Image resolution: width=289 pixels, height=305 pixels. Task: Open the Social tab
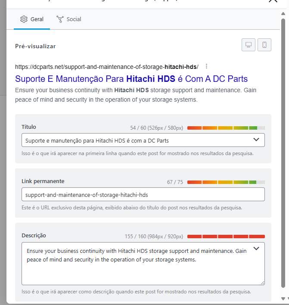[x=69, y=19]
